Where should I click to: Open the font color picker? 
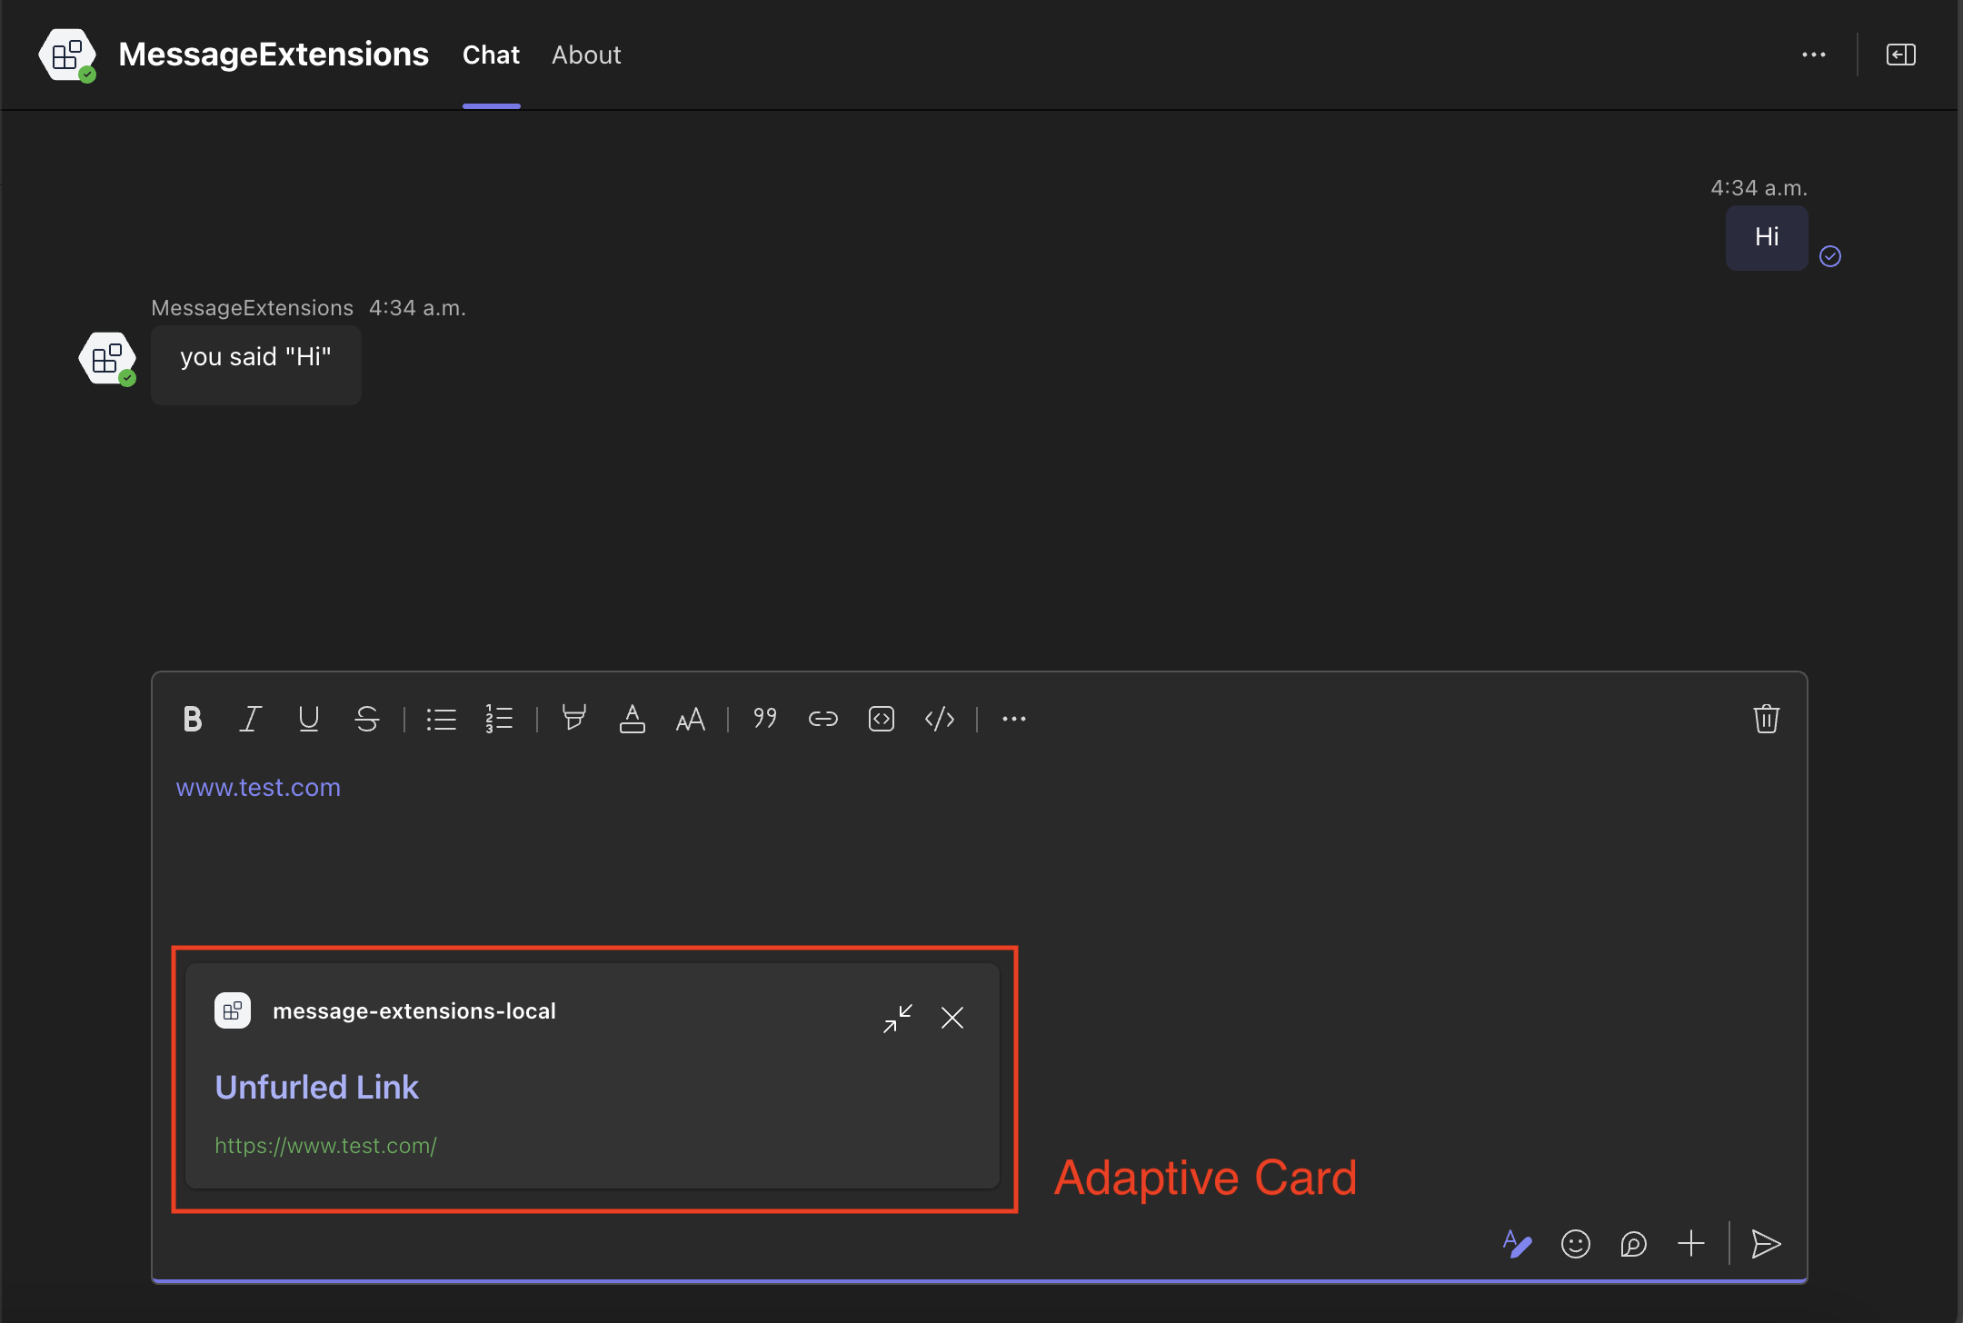coord(633,719)
